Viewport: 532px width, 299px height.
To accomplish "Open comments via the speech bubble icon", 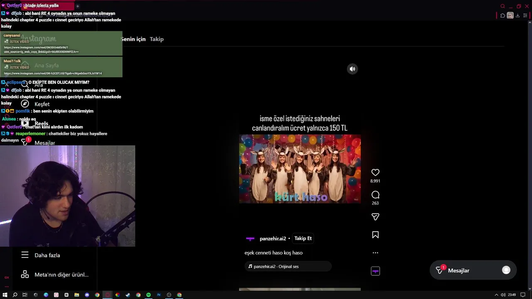I will tap(375, 195).
